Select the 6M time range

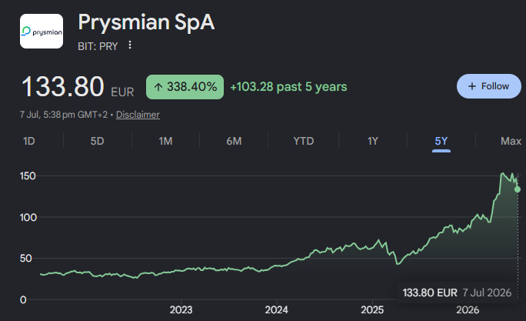pos(234,141)
